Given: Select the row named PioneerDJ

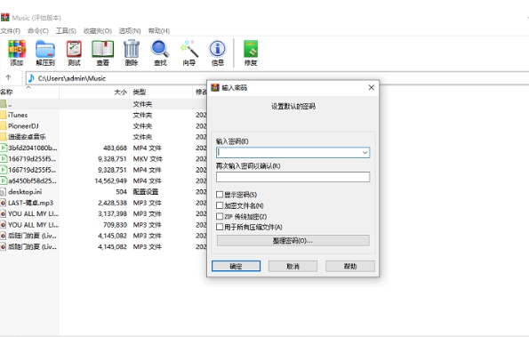Looking at the screenshot, I should tap(103, 126).
